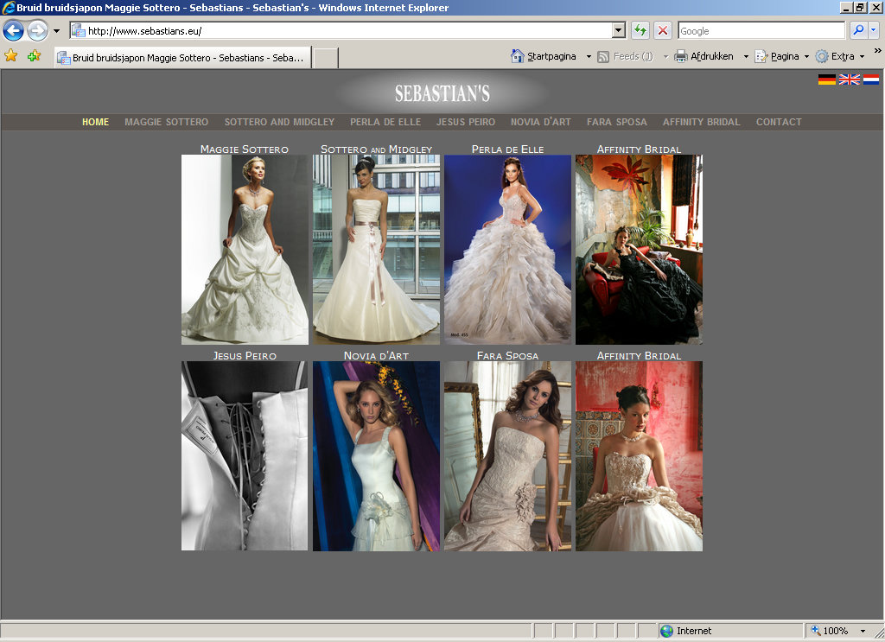Open MAGGIE SOTTERO navigation item
This screenshot has width=885, height=642.
[167, 122]
